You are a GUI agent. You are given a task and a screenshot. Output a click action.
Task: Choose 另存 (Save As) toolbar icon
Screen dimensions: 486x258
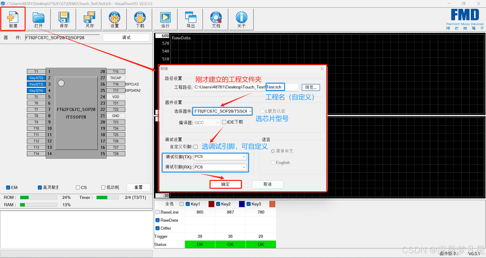[x=89, y=19]
